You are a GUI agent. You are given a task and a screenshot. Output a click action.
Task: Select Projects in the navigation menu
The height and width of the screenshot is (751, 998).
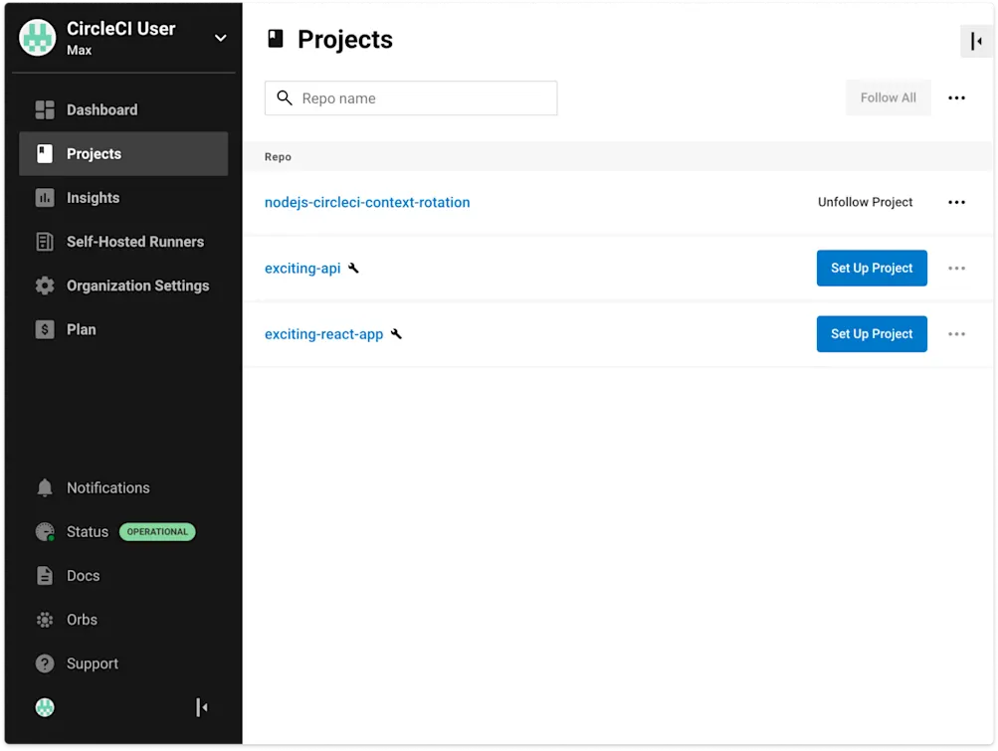click(x=94, y=153)
